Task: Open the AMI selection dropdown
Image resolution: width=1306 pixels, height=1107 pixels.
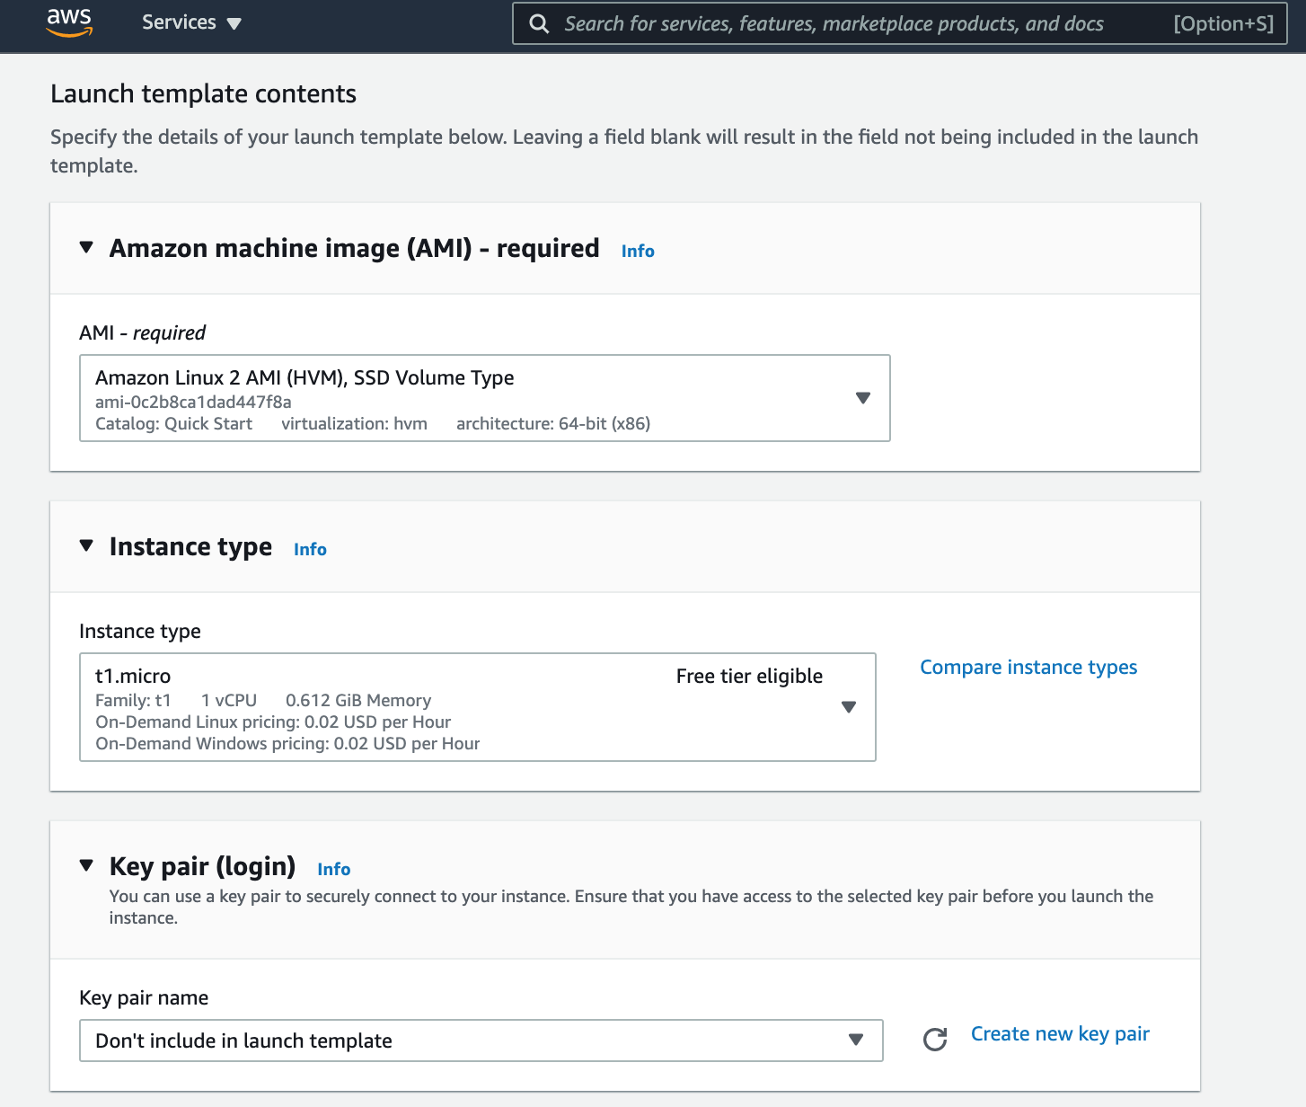Action: pyautogui.click(x=485, y=398)
